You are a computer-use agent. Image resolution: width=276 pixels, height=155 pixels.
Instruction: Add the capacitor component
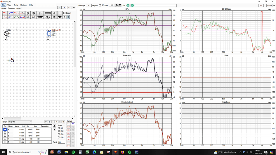[x=40, y=13]
